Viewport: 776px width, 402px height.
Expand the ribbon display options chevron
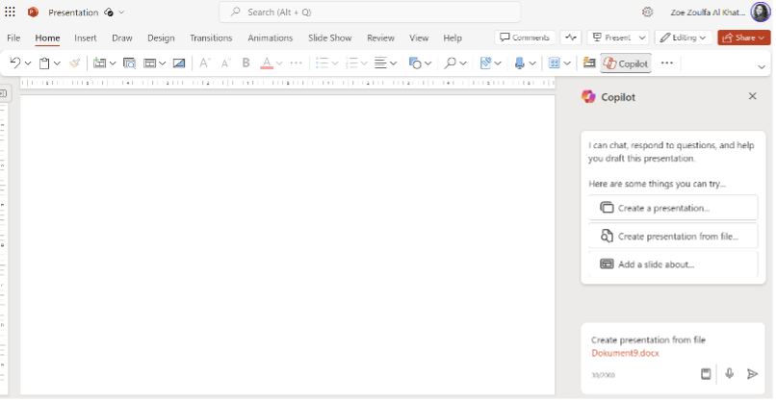762,66
